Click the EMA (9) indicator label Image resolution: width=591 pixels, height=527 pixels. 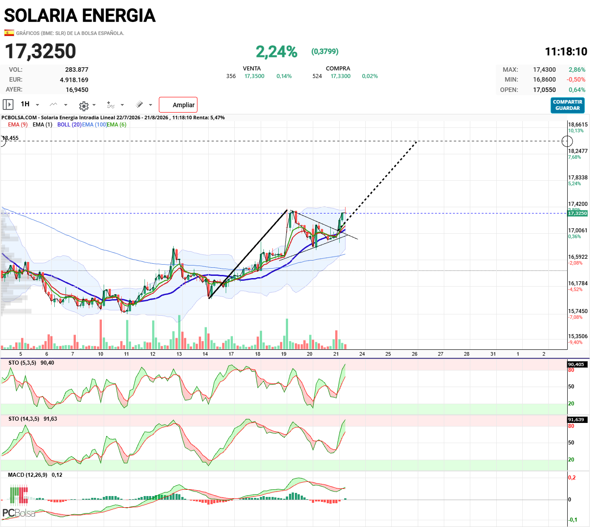(x=18, y=125)
